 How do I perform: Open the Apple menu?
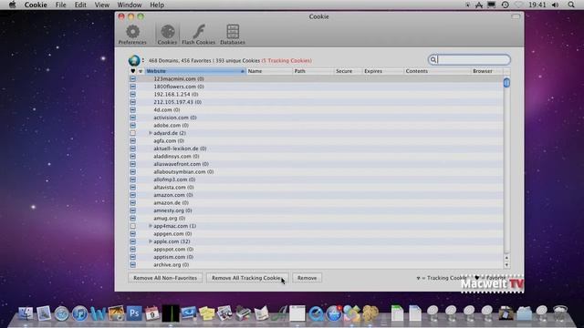pyautogui.click(x=12, y=5)
